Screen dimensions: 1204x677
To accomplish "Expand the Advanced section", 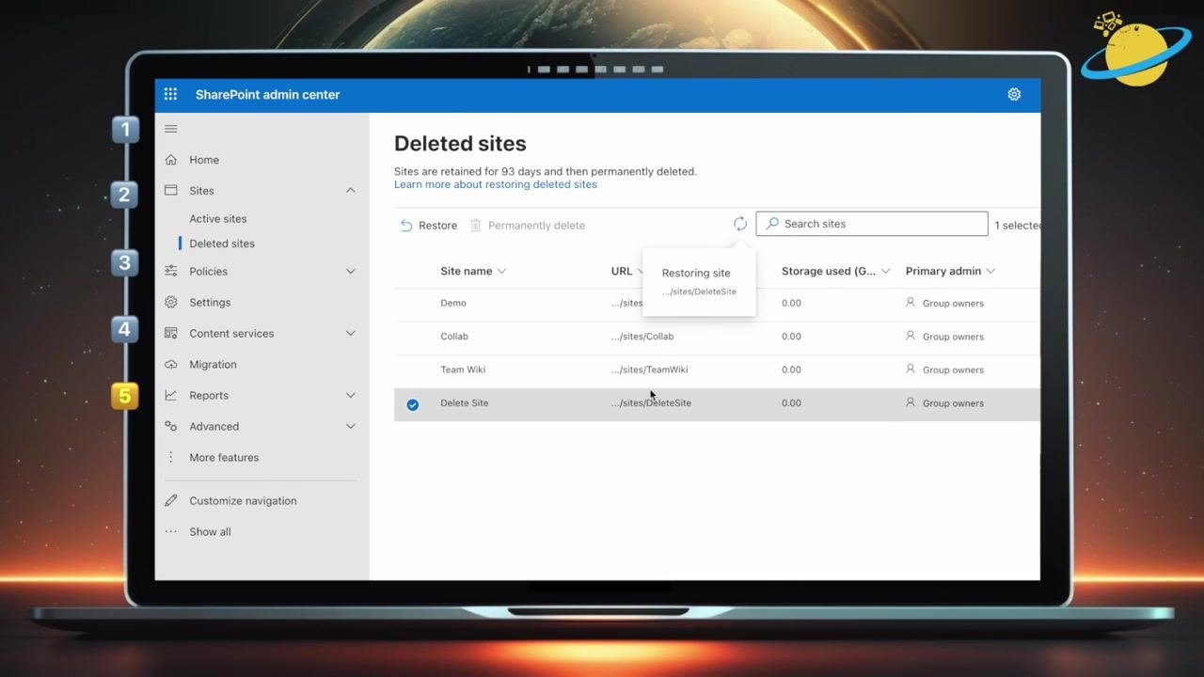I will (x=350, y=427).
